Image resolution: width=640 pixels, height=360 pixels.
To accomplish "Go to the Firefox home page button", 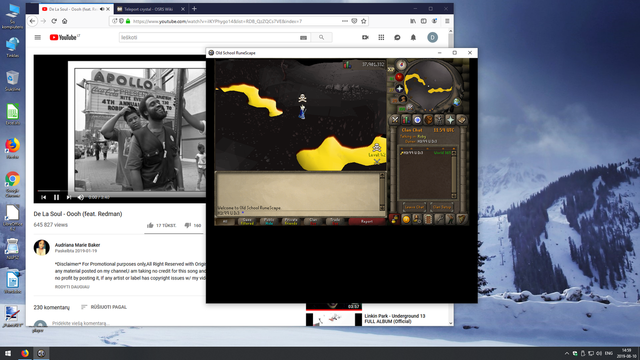I will [65, 21].
